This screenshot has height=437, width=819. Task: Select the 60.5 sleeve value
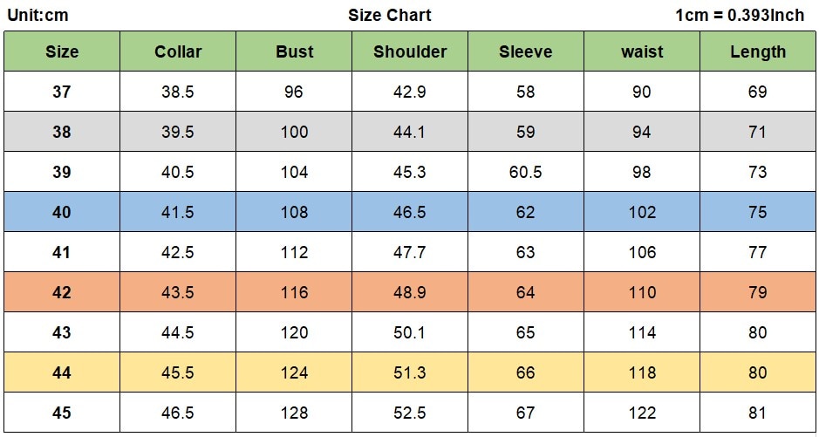coord(525,173)
